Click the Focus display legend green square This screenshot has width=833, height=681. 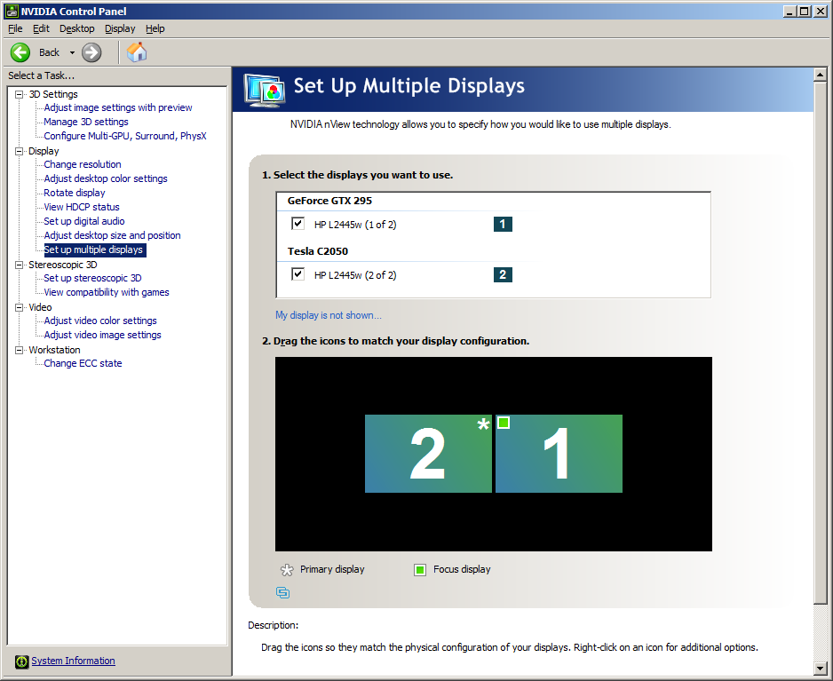[420, 570]
